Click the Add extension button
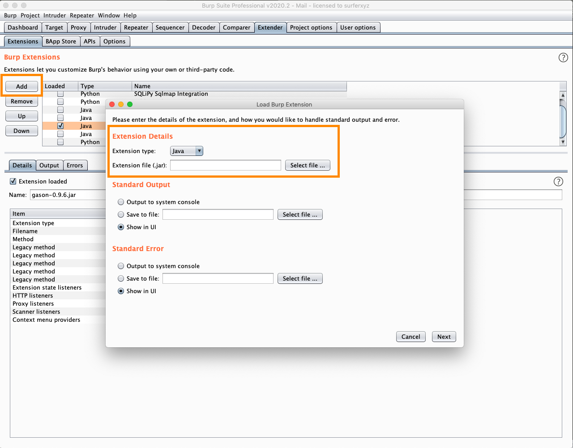This screenshot has height=448, width=573. click(21, 86)
